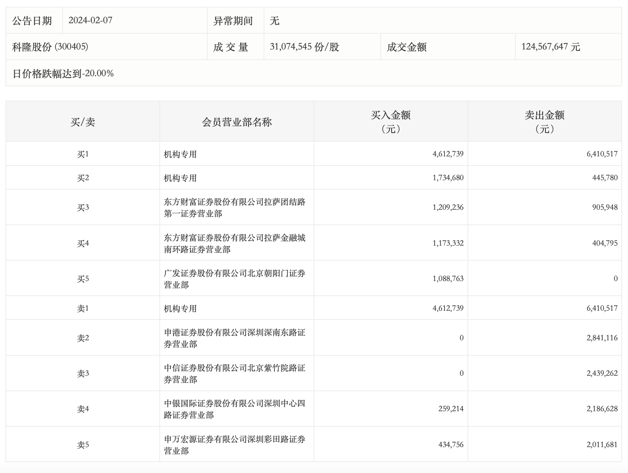Click the 异常期间 label
Image resolution: width=628 pixels, height=473 pixels.
[x=233, y=21]
